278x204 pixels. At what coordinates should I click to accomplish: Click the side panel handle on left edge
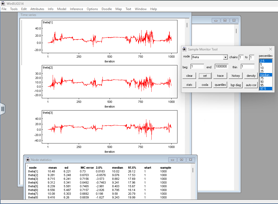coord(3,109)
